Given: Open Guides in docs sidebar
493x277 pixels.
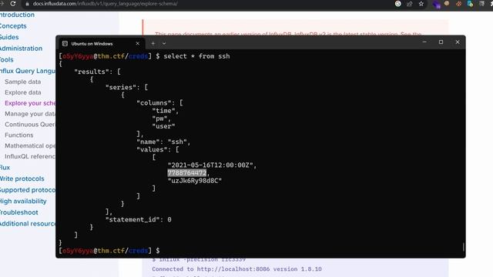Looking at the screenshot, I should 9,37.
